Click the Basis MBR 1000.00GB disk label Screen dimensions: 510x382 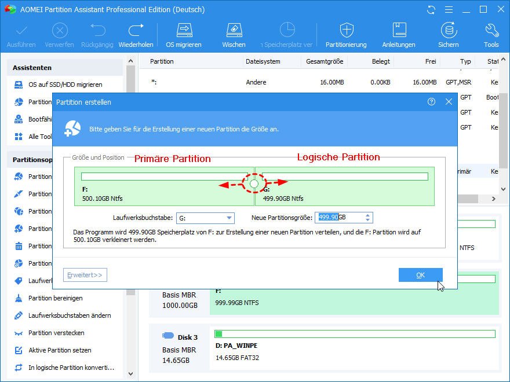(x=180, y=300)
